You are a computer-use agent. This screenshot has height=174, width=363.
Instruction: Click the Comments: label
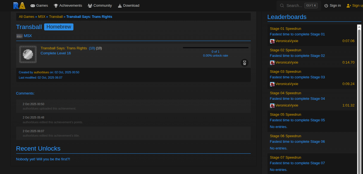pyautogui.click(x=25, y=93)
